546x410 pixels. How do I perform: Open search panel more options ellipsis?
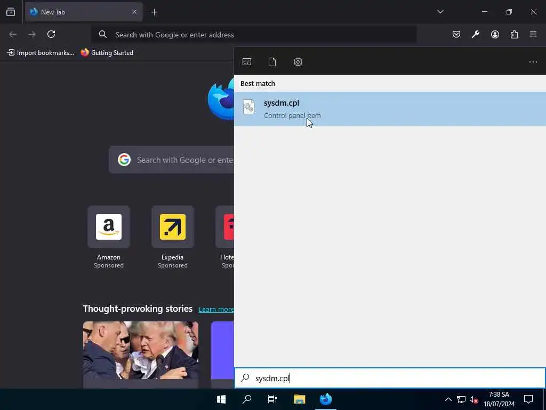coord(533,62)
